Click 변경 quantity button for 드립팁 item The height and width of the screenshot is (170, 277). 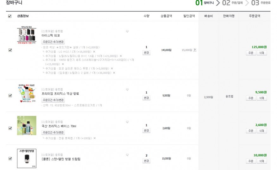tap(146, 161)
